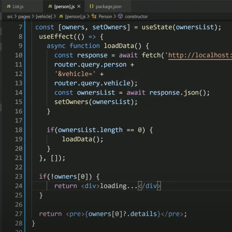Click the fetch call on line 10

tap(151, 55)
